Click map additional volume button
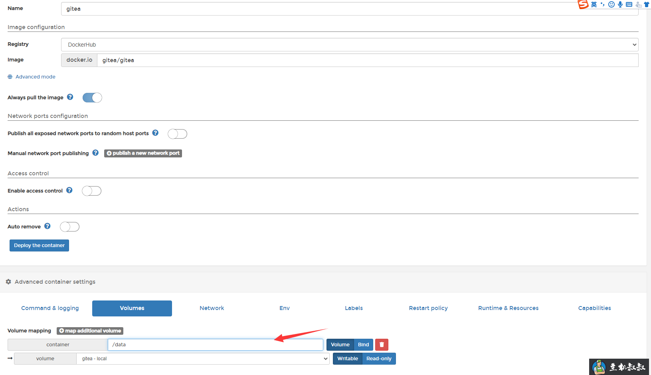Screen dimensions: 651x375 click(90, 331)
